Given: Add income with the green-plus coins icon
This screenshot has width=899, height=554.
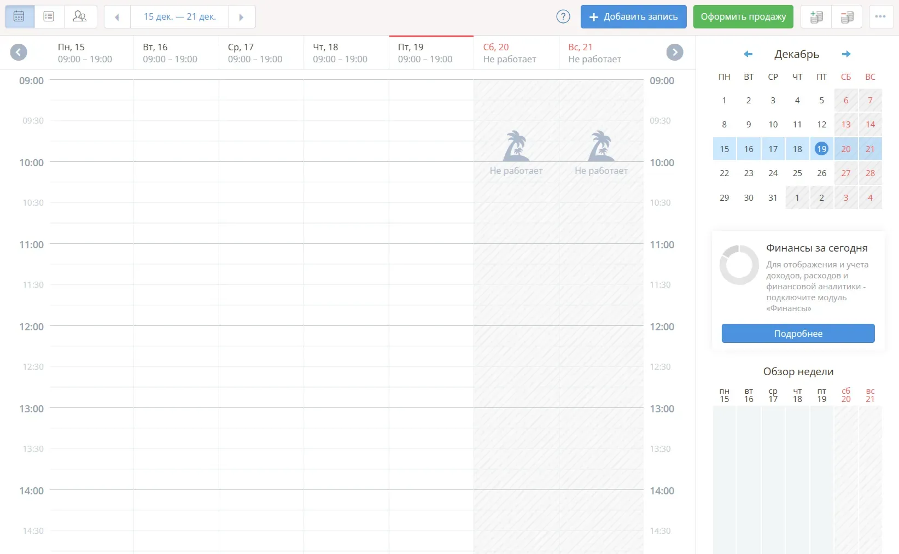Looking at the screenshot, I should pos(816,17).
